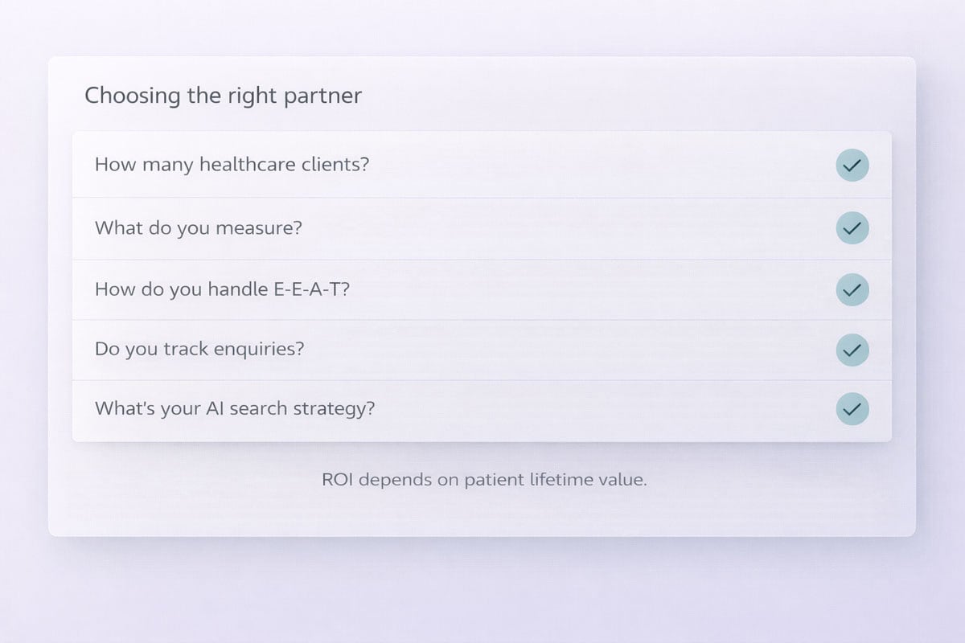
Task: Select the "How many healthcare clients?" question text
Action: pyautogui.click(x=232, y=165)
